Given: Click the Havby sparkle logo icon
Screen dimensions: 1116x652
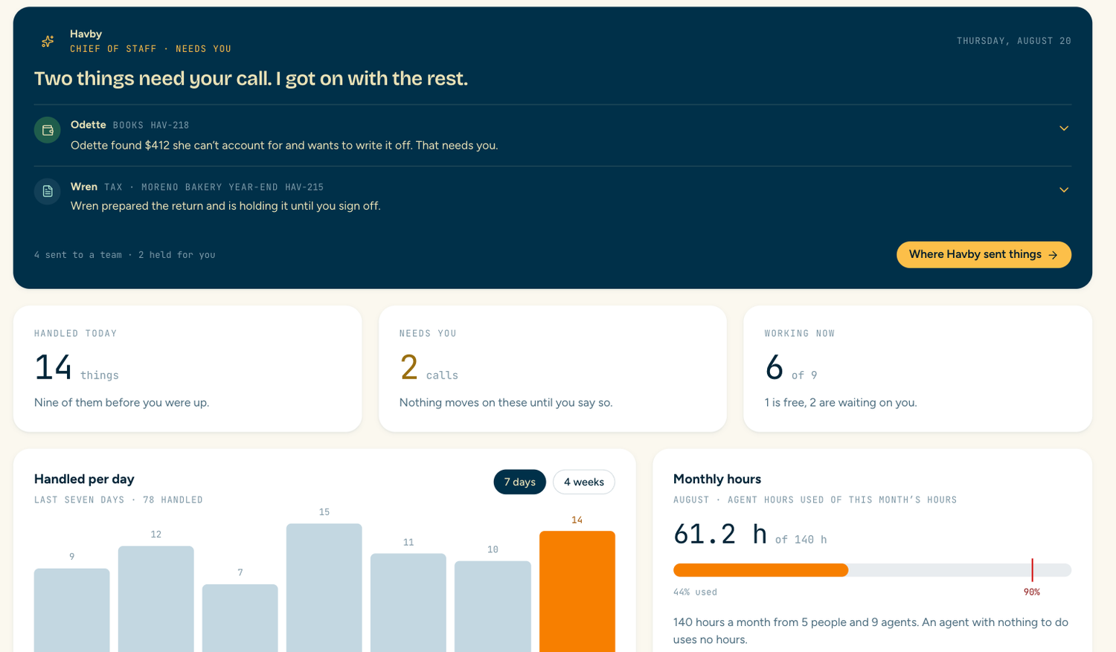Looking at the screenshot, I should pyautogui.click(x=48, y=41).
